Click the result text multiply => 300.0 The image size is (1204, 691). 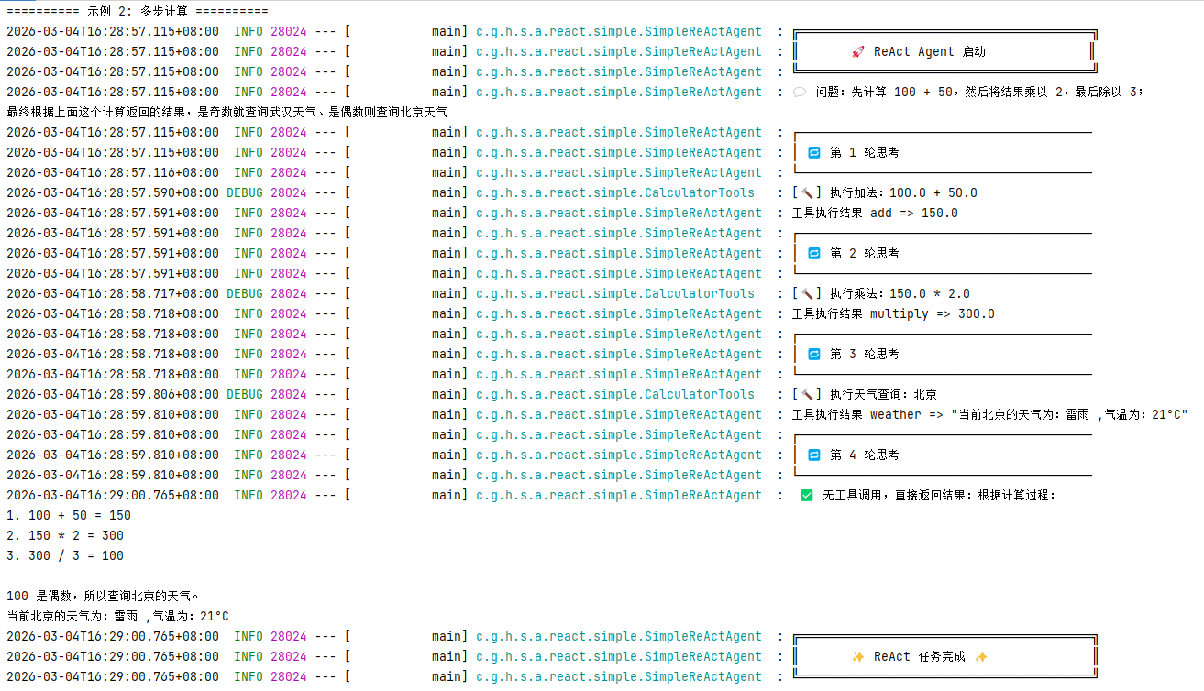coord(932,314)
